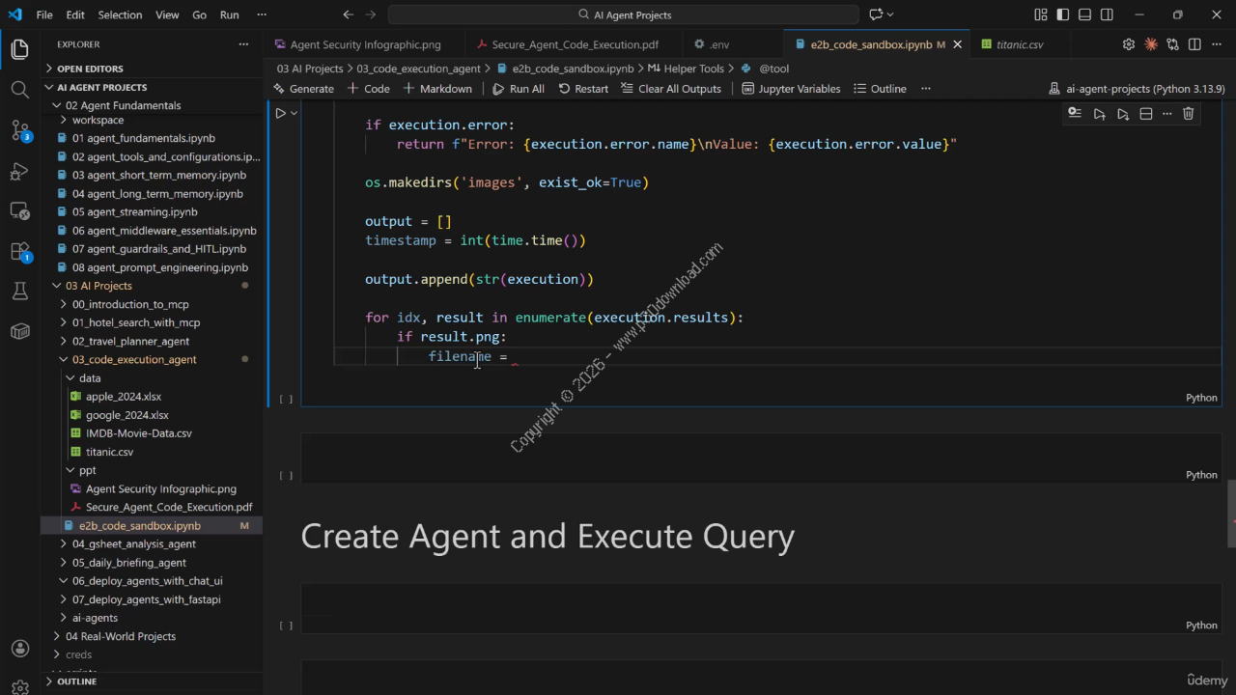Toggle the bottom panel layout button

click(x=1084, y=14)
